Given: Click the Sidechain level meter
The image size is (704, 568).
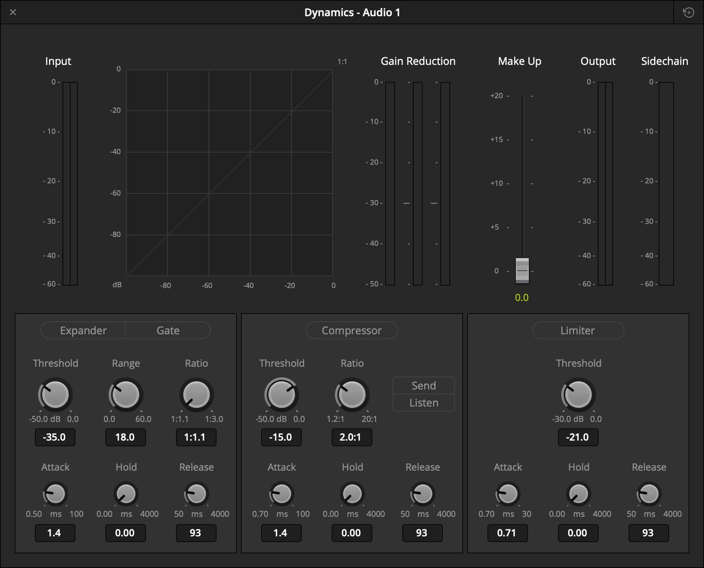Looking at the screenshot, I should click(666, 184).
